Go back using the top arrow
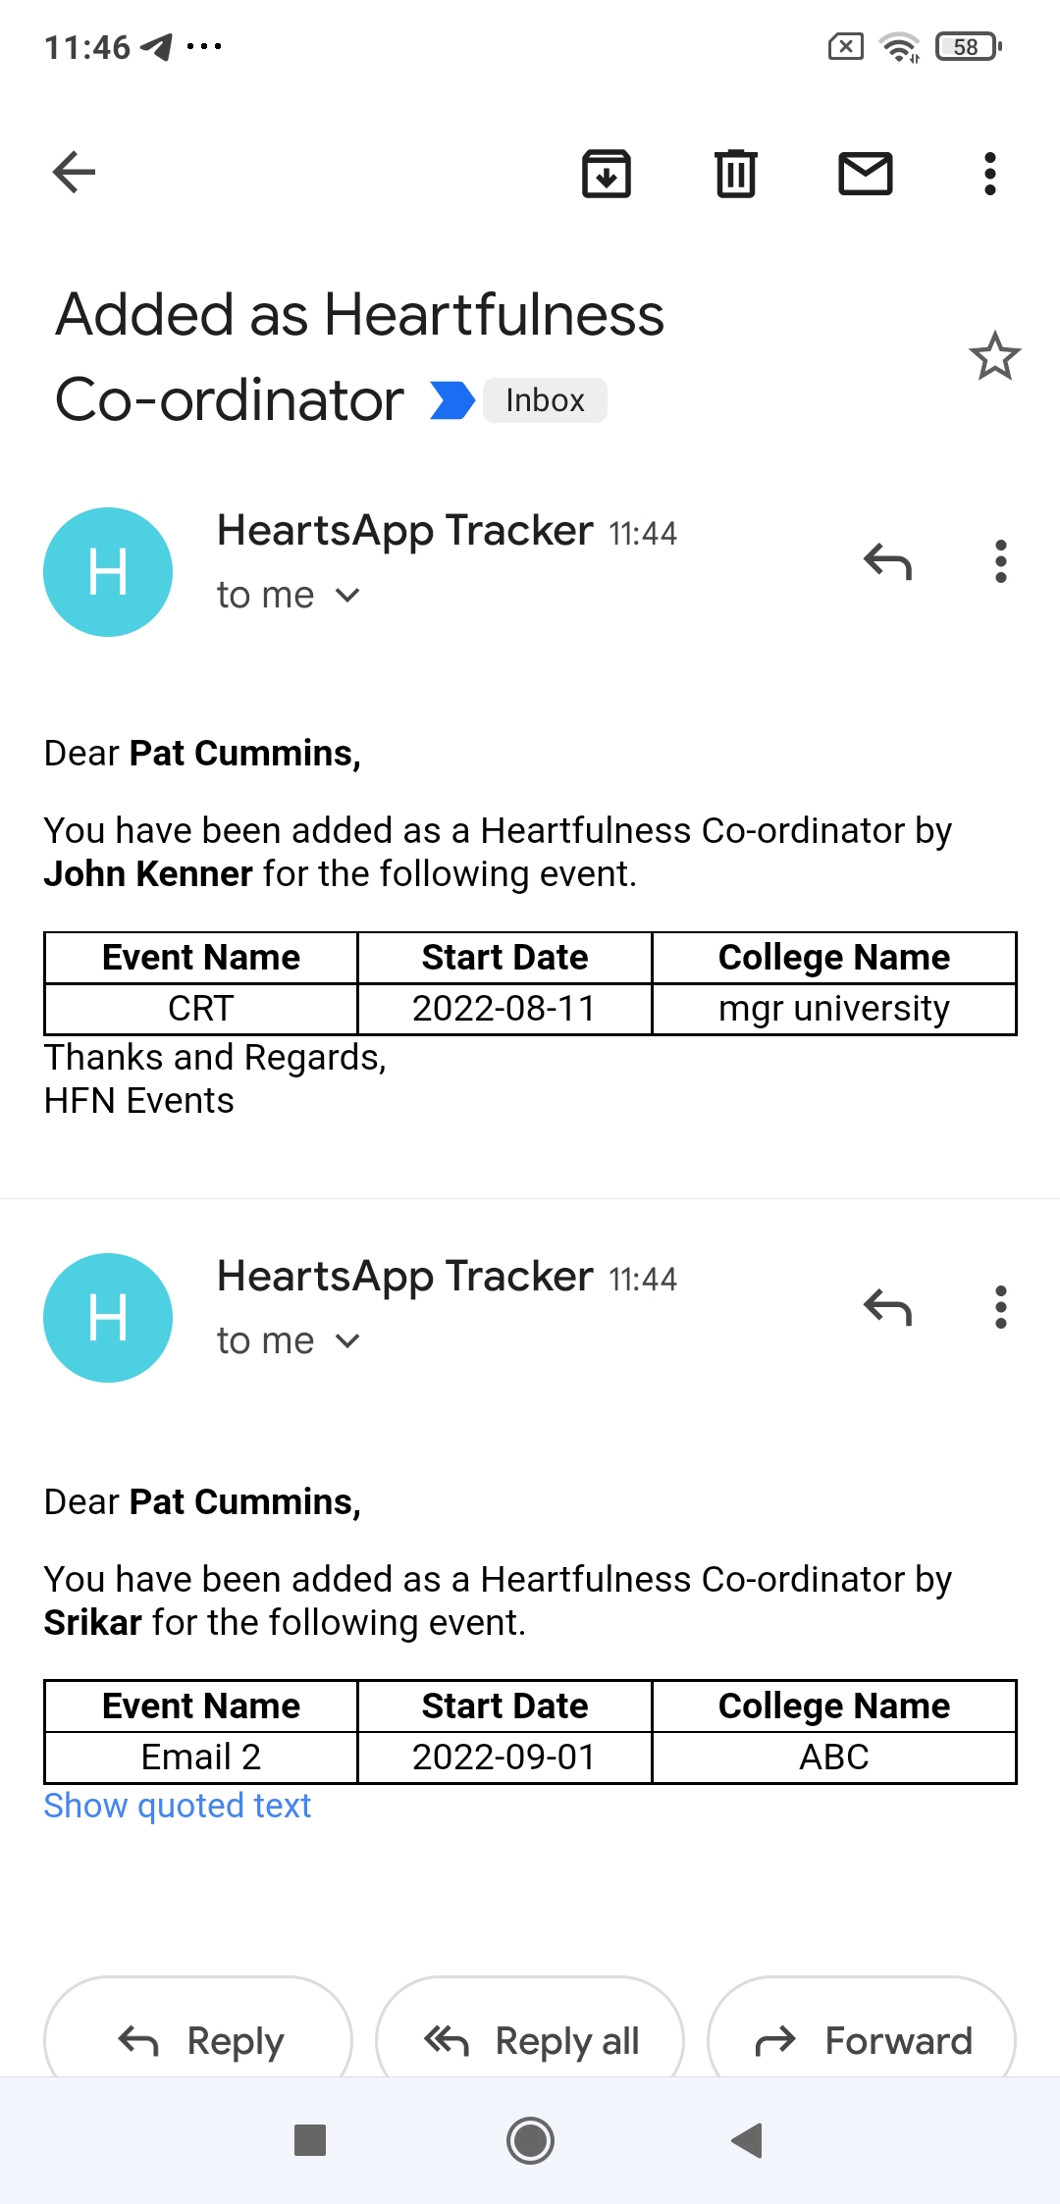1060x2204 pixels. tap(74, 174)
